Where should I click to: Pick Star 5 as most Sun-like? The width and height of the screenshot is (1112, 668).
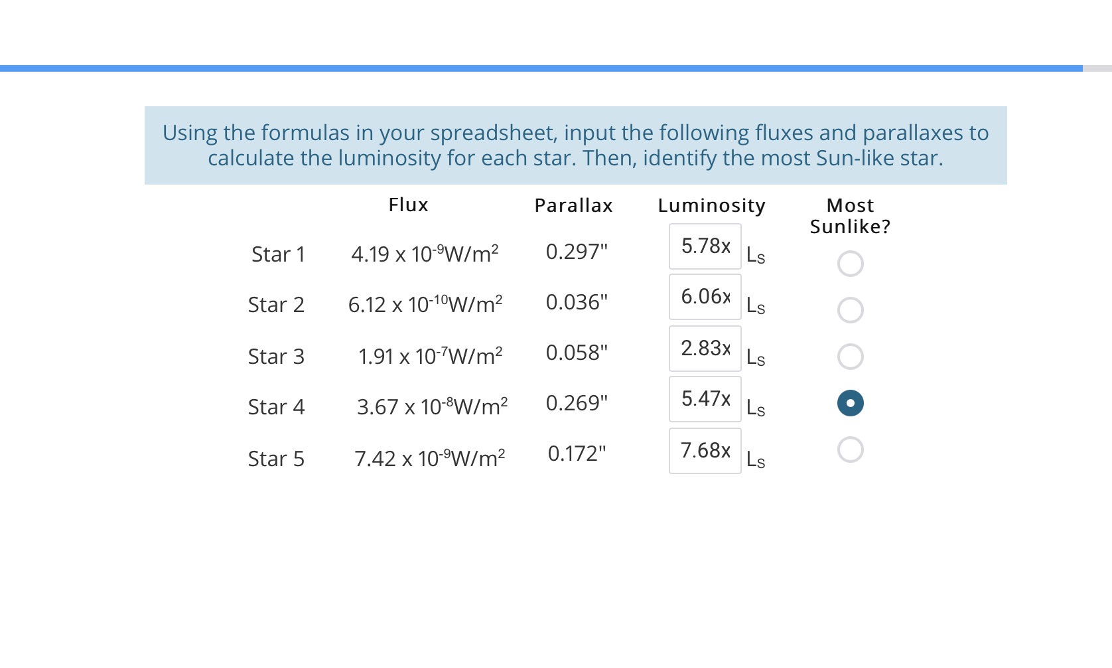click(850, 450)
